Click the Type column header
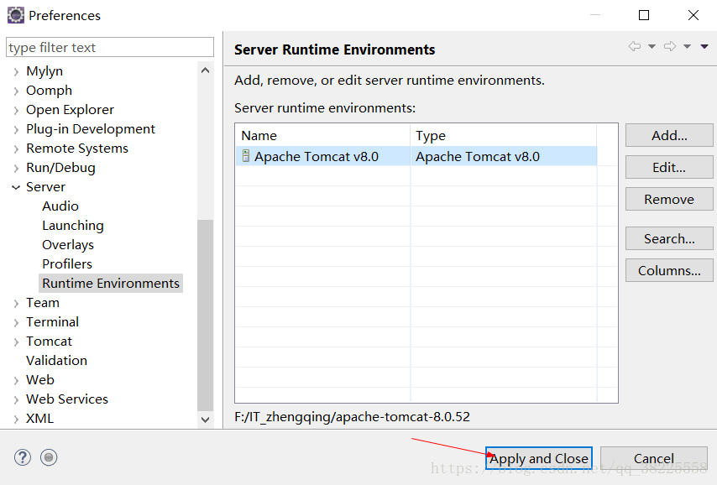Screen dimensions: 717x485 pos(504,136)
